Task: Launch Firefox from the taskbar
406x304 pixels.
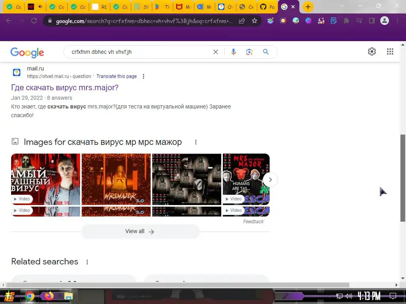Action: 49,296
